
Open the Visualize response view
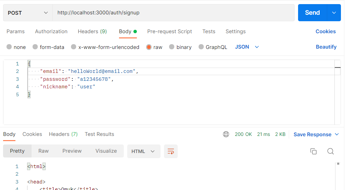pos(106,151)
